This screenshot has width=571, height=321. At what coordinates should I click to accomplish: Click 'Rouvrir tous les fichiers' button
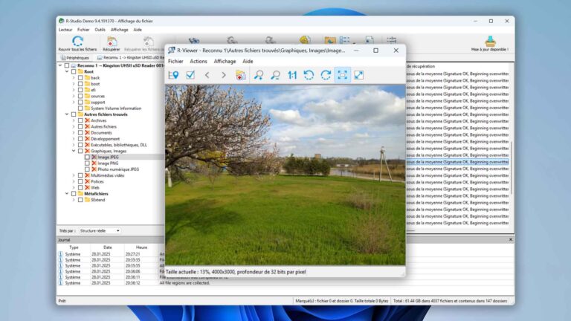tap(77, 44)
